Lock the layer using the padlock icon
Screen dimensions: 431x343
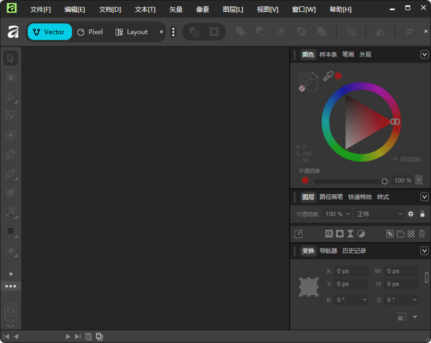point(422,213)
